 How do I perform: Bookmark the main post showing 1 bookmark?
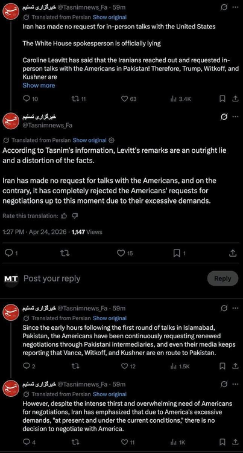click(x=179, y=253)
